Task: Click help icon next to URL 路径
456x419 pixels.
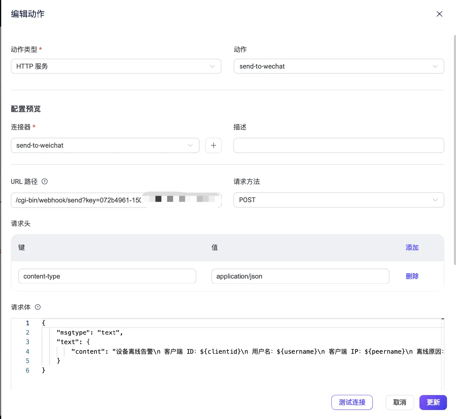Action: click(x=45, y=181)
